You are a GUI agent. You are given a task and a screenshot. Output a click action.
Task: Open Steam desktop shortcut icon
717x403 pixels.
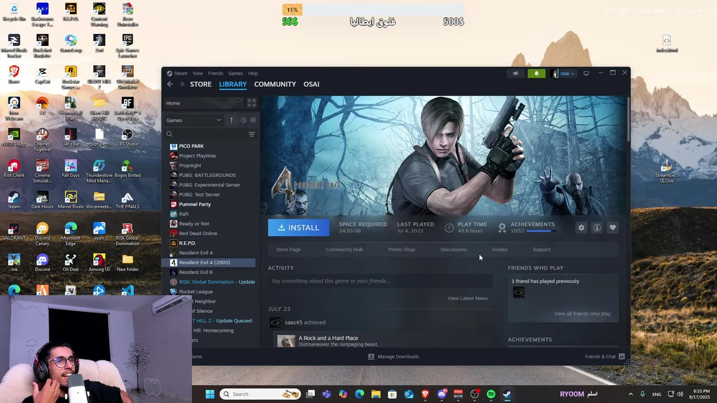coord(14,200)
